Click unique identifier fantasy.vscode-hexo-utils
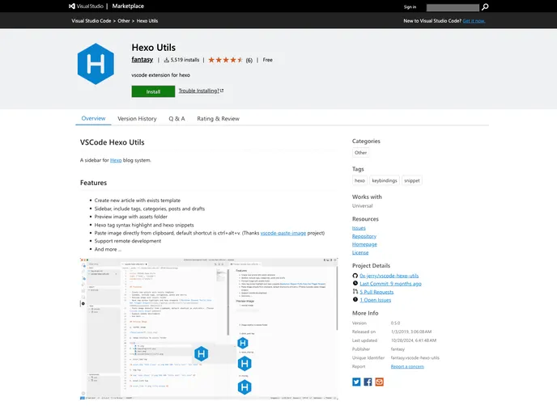 tap(415, 358)
